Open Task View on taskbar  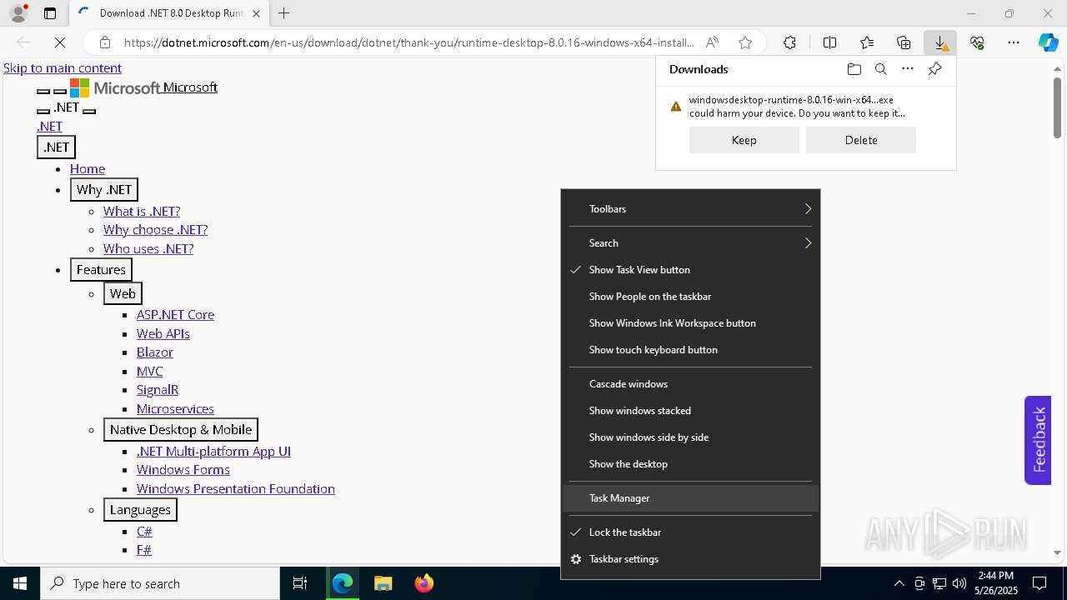300,583
